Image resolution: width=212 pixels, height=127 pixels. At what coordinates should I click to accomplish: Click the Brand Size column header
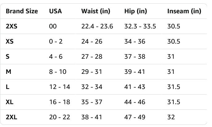pos(22,11)
